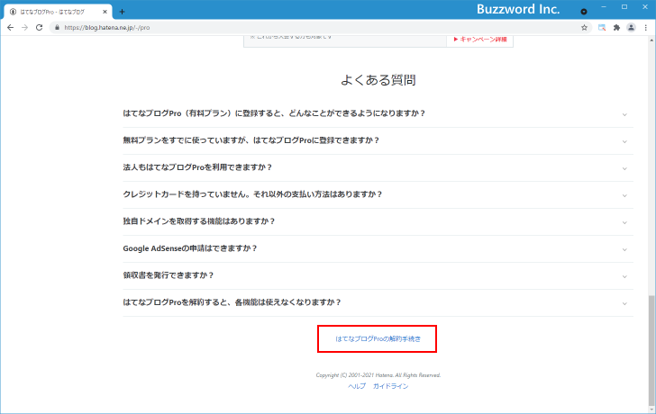The width and height of the screenshot is (656, 414).
Task: Expand chevron for はてなブログProを解約すると question
Action: [624, 303]
